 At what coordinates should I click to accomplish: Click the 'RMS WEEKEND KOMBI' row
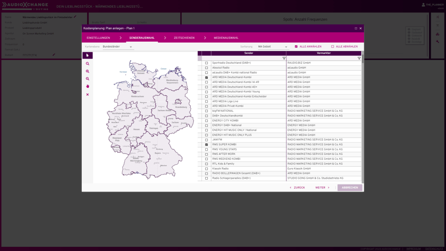click(x=280, y=159)
